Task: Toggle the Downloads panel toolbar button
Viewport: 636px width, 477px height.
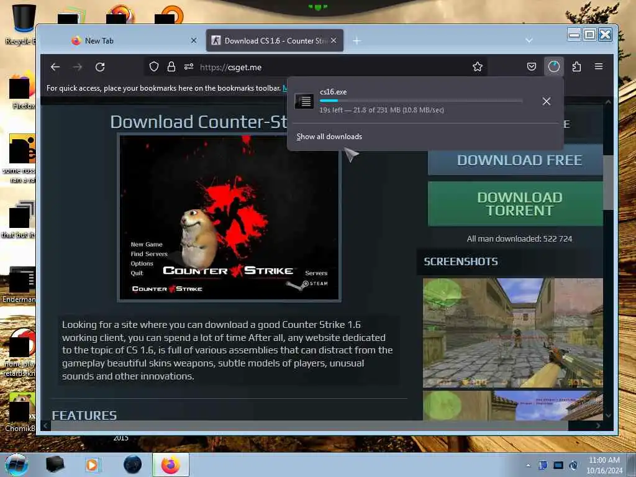Action: (553, 66)
